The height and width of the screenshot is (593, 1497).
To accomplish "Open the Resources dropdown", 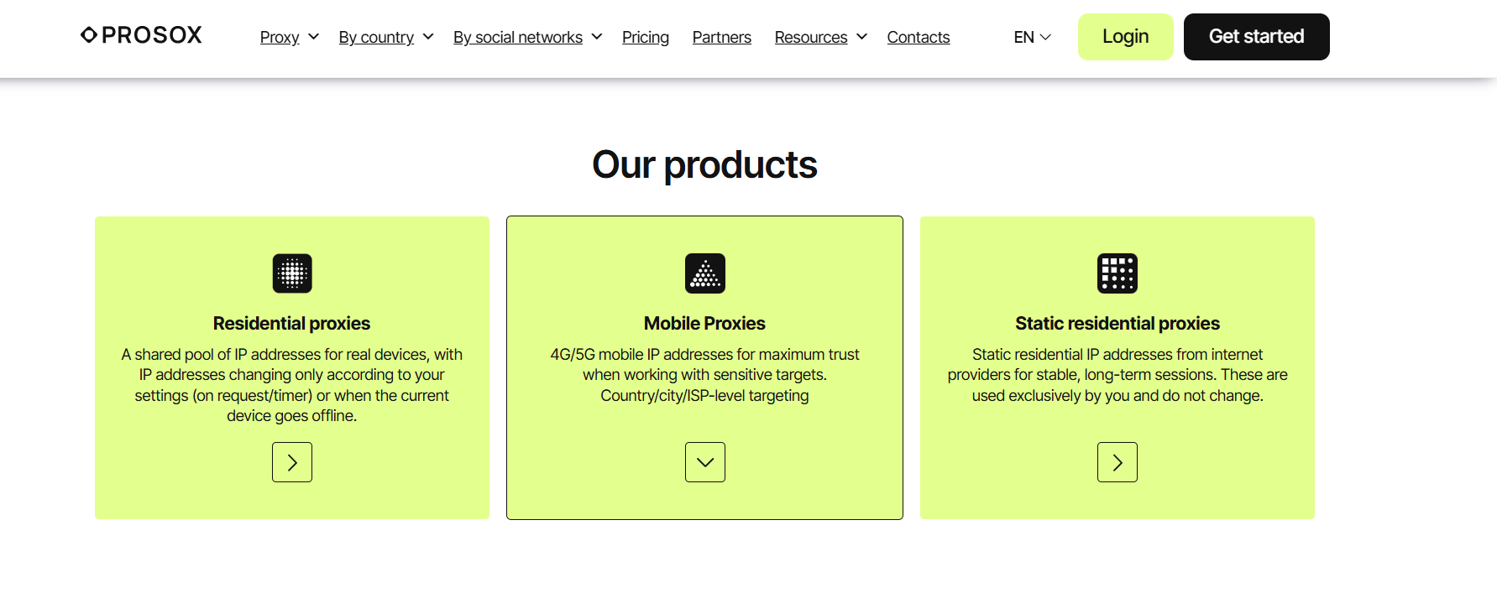I will click(820, 38).
